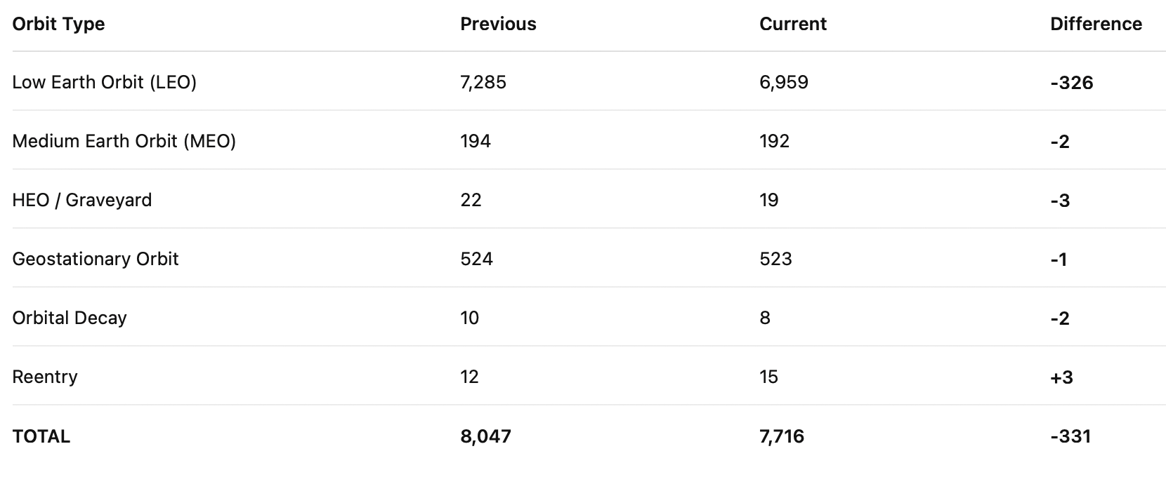Select the Medium Earth Orbit (MEO) row label
The height and width of the screenshot is (484, 1166).
click(124, 141)
